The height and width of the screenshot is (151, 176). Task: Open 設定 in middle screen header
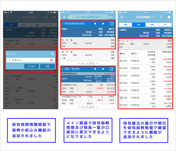click(111, 17)
